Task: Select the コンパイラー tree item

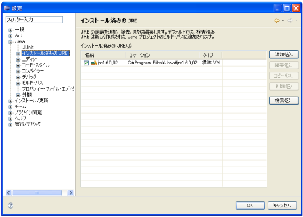Action: point(33,71)
